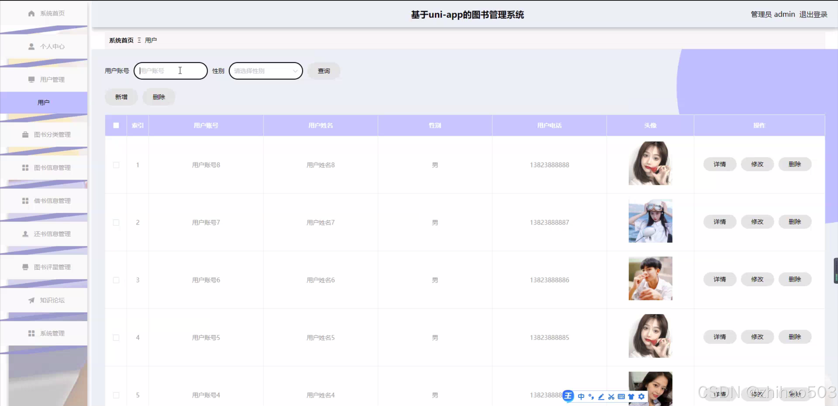838x406 pixels.
Task: Click the home icon beside 系统首页
Action: [x=31, y=13]
